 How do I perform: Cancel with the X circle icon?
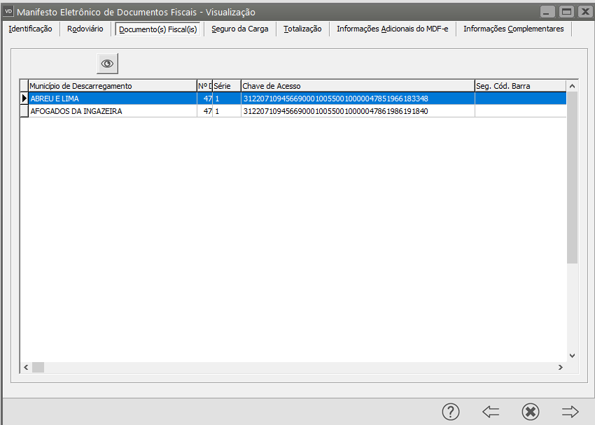click(531, 412)
